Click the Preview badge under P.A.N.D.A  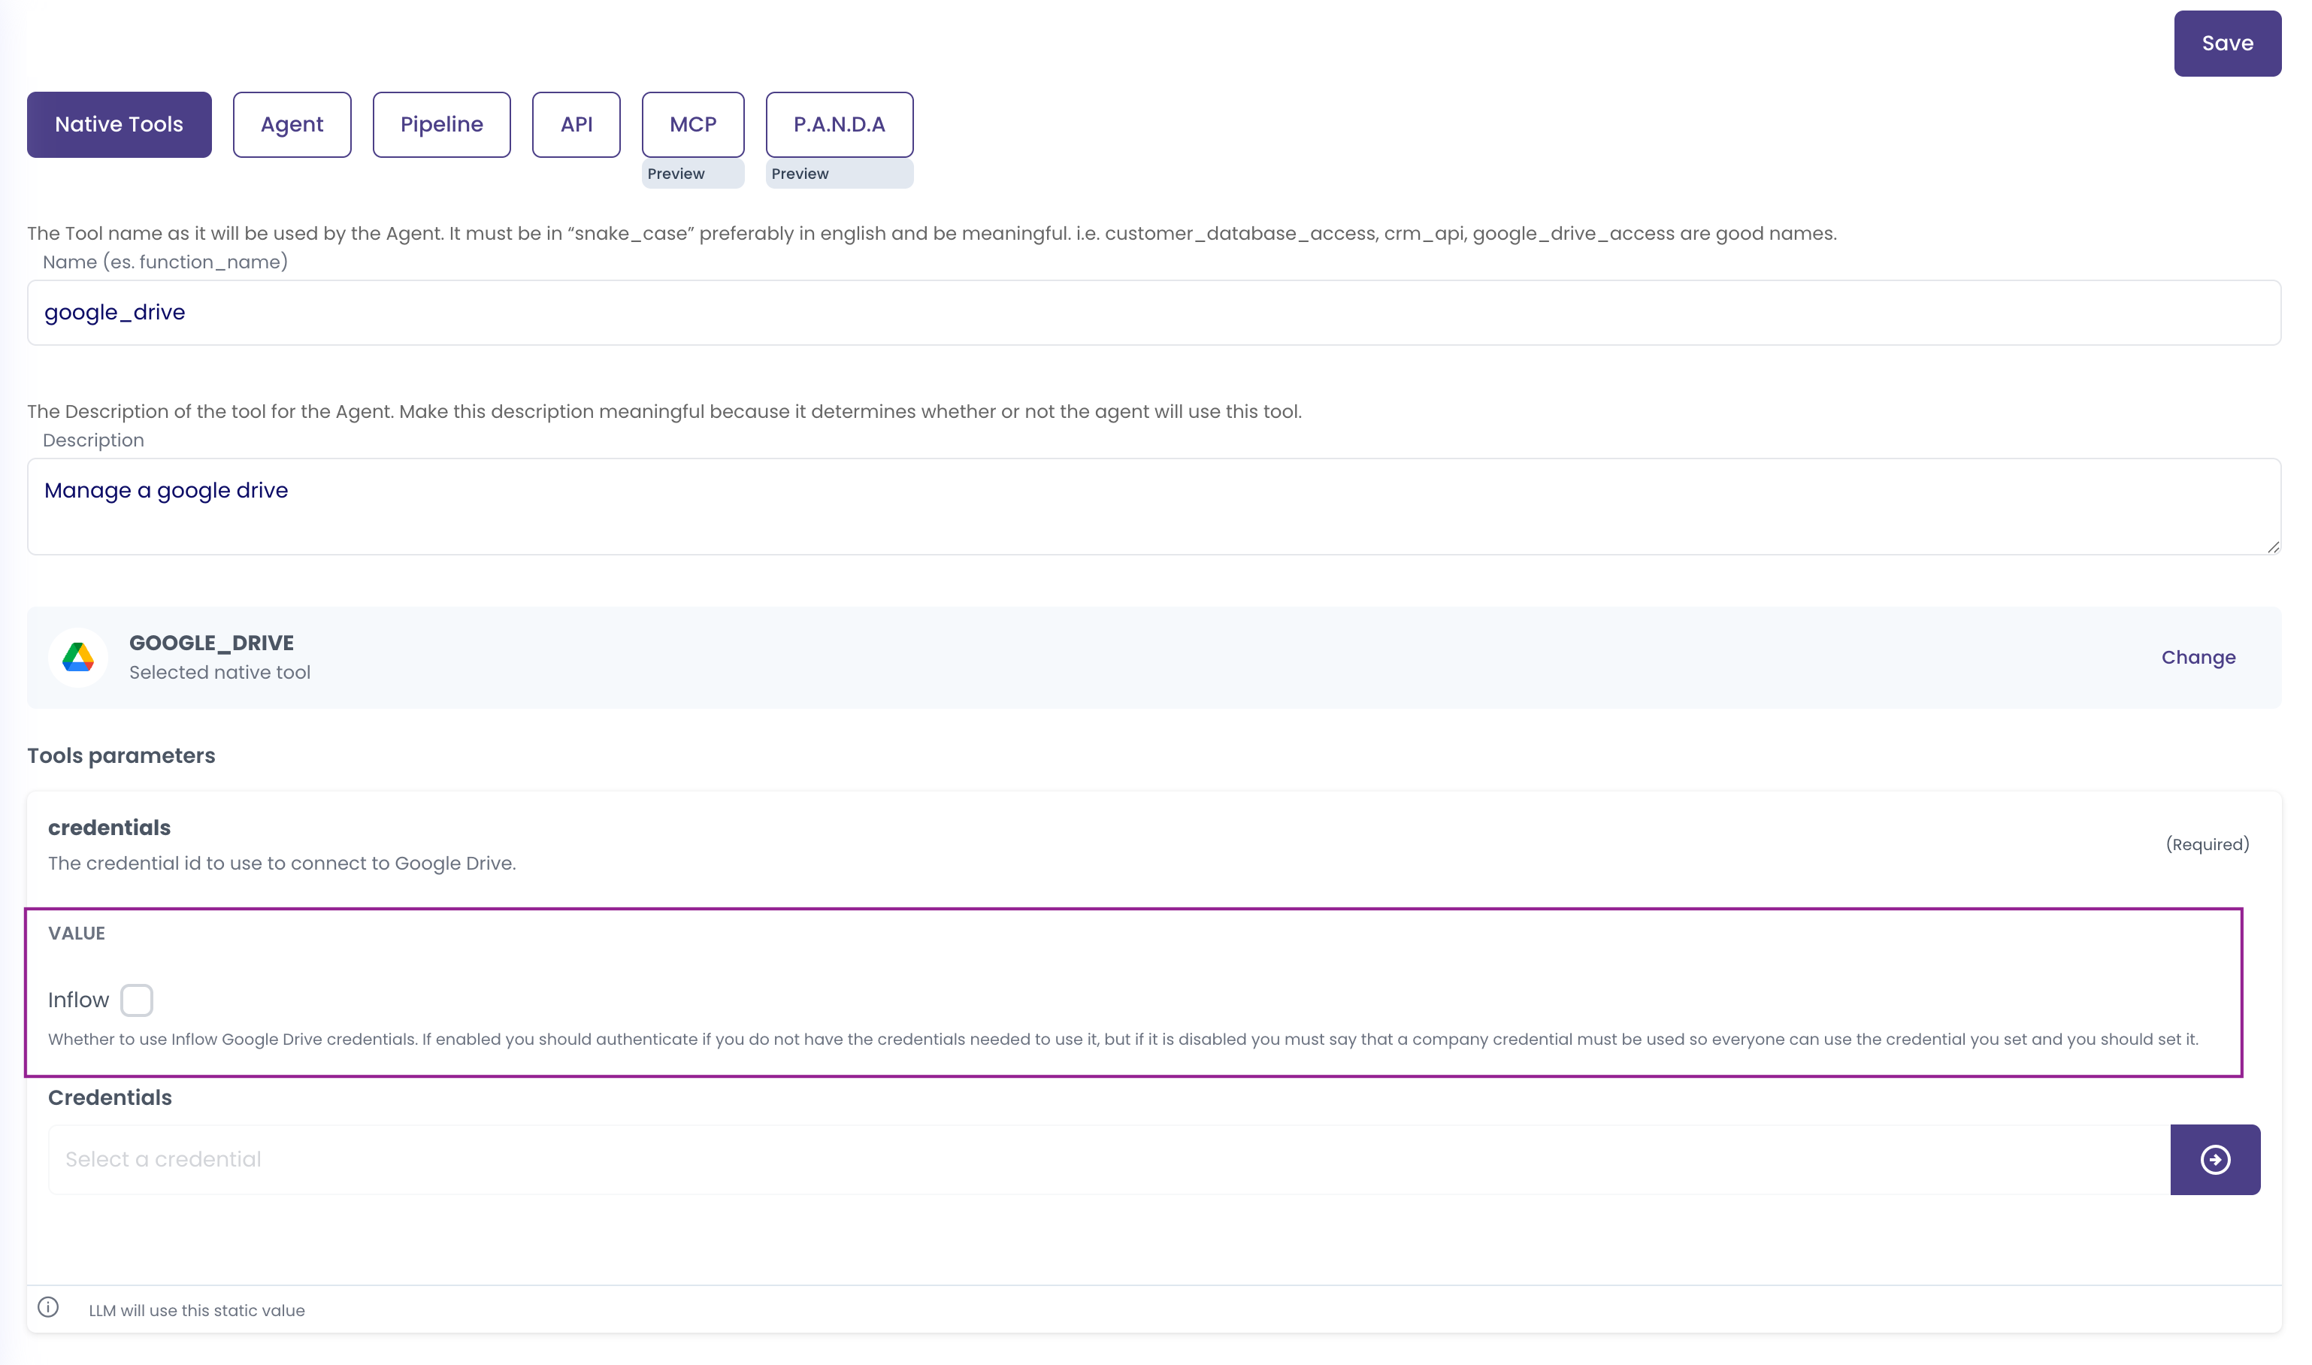[x=839, y=174]
